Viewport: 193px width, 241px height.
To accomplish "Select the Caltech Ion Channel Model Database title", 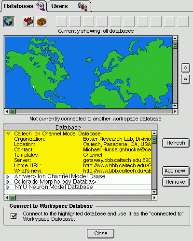I will pyautogui.click(x=57, y=134).
